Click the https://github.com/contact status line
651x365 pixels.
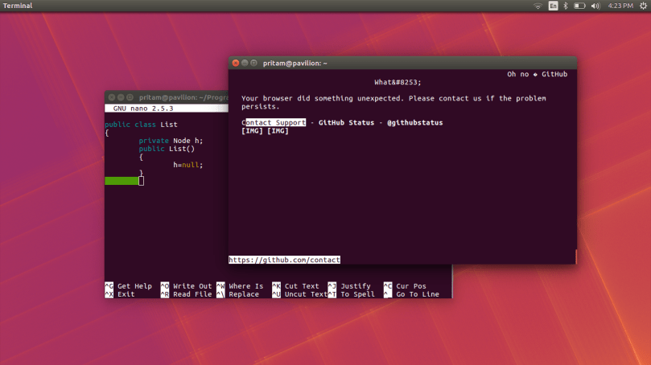tap(284, 260)
